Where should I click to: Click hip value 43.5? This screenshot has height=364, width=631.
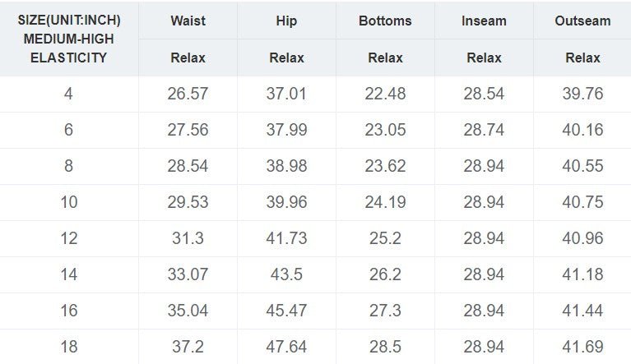click(286, 274)
